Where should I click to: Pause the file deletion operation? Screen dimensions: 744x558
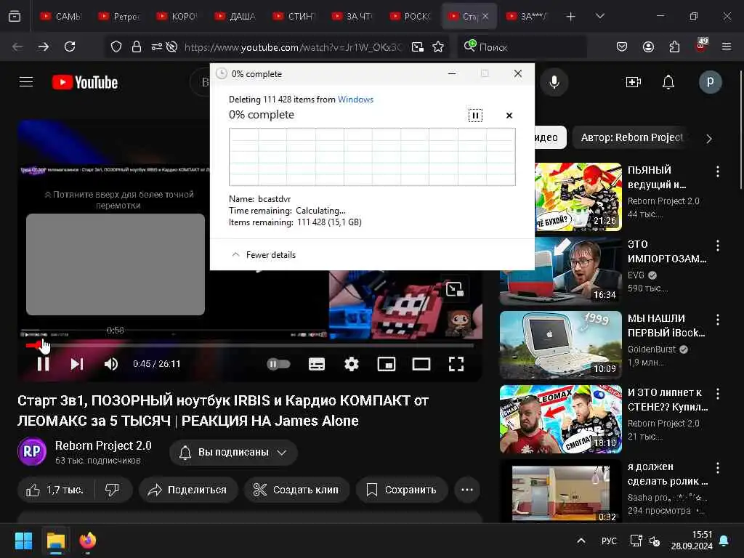click(x=475, y=116)
